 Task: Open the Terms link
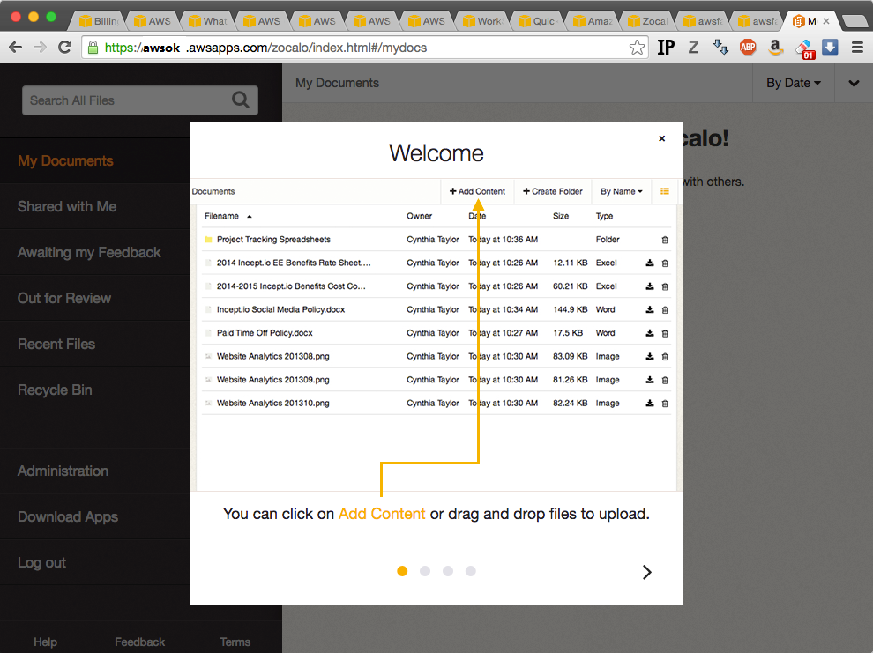[235, 642]
